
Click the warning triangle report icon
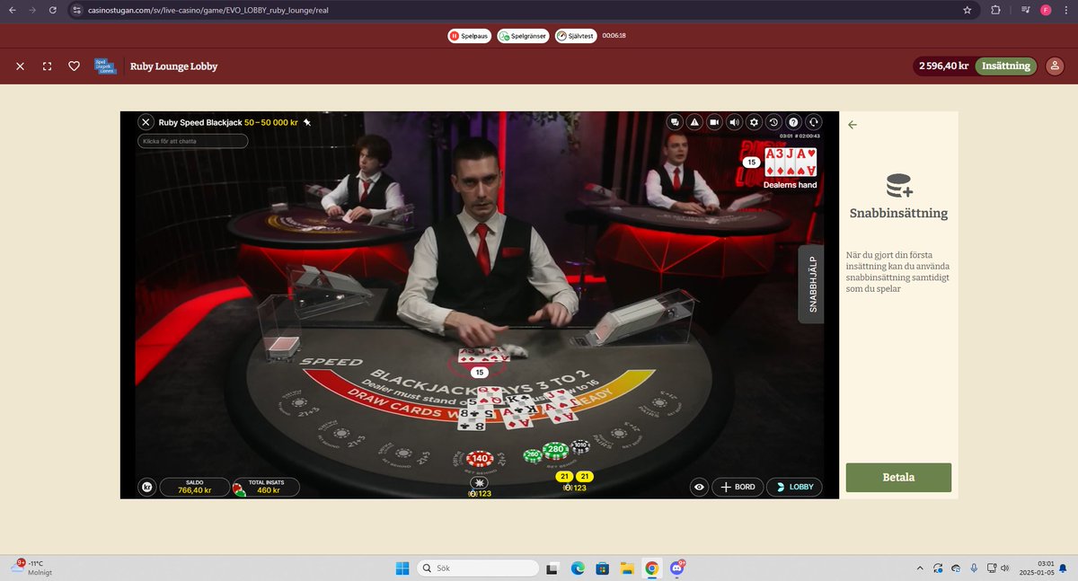point(694,122)
